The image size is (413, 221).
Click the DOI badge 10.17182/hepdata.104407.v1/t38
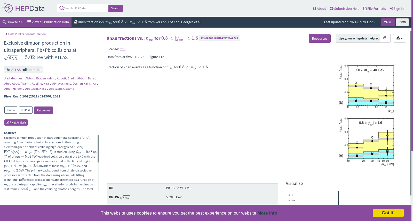[x=219, y=38]
